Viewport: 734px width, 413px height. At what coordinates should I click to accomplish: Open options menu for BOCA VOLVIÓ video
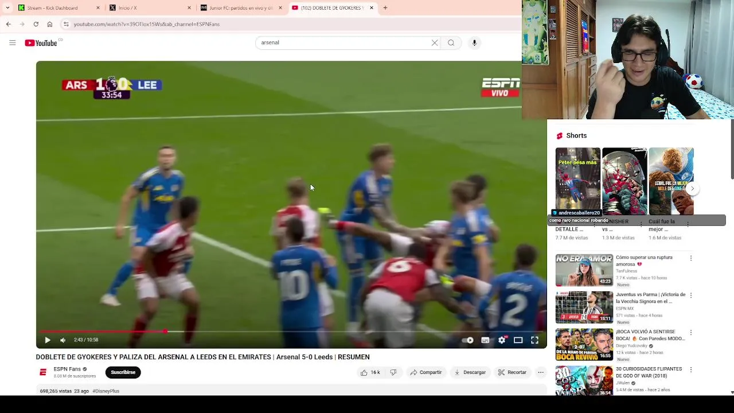tap(691, 333)
